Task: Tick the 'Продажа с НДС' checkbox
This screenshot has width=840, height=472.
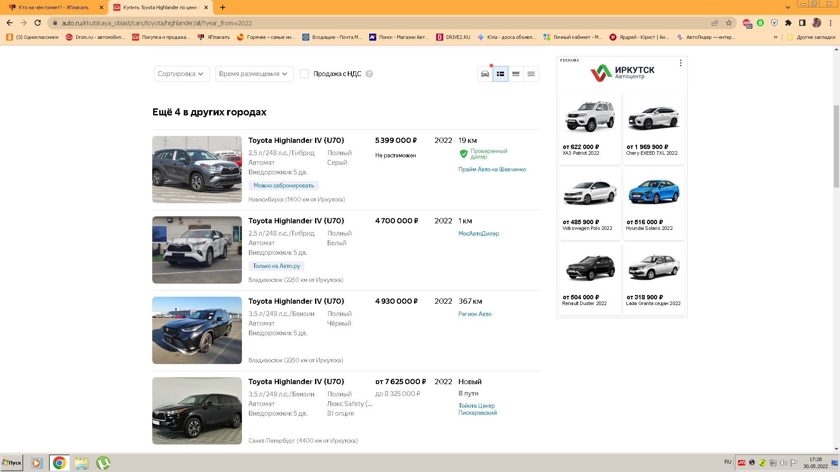Action: tap(304, 74)
